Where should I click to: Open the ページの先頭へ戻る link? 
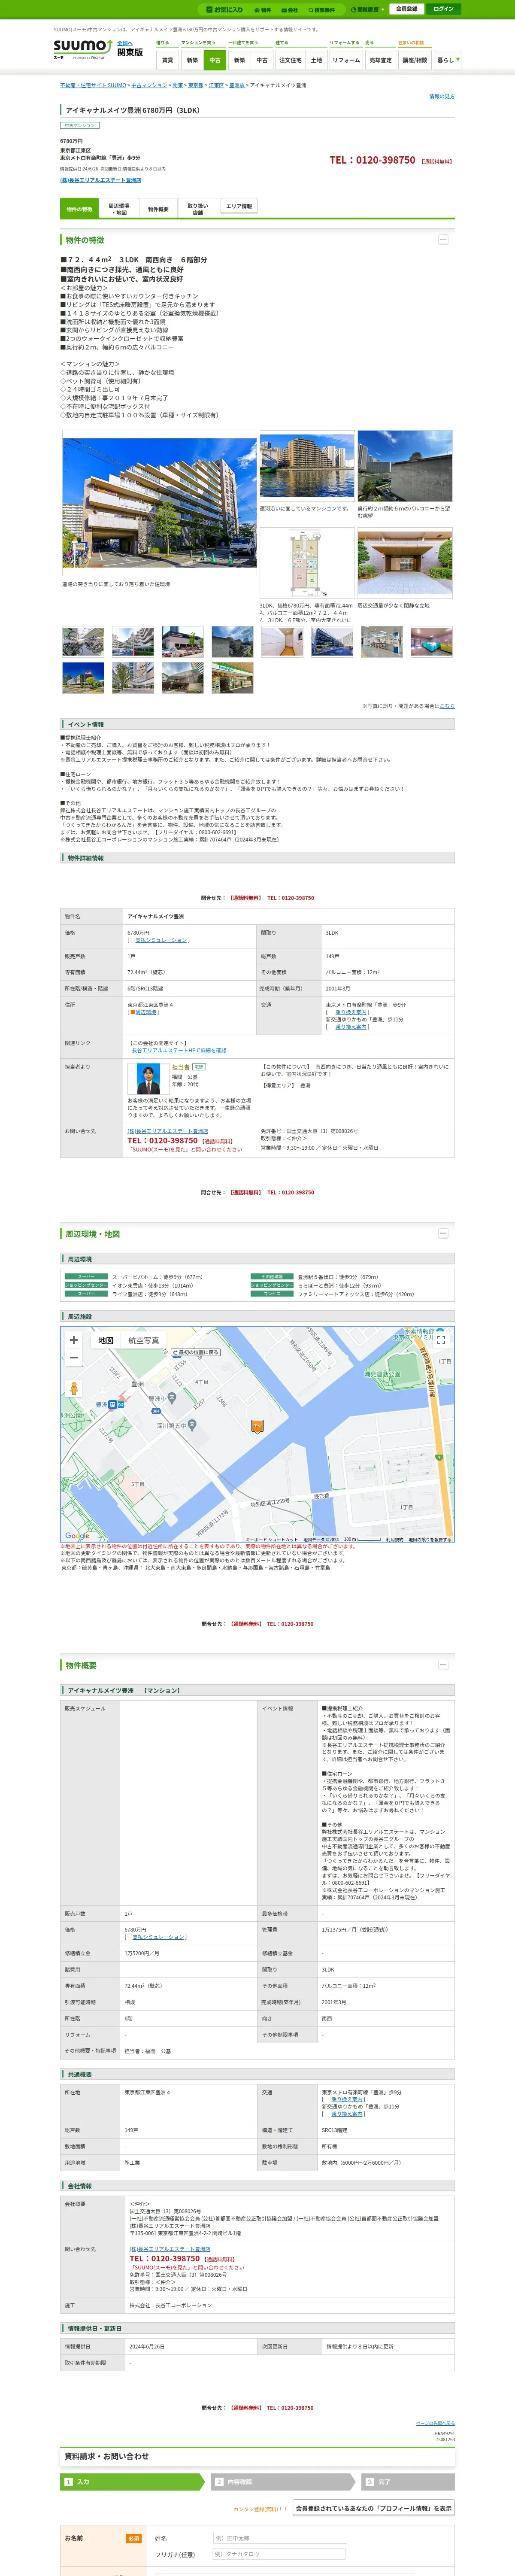(x=435, y=2424)
